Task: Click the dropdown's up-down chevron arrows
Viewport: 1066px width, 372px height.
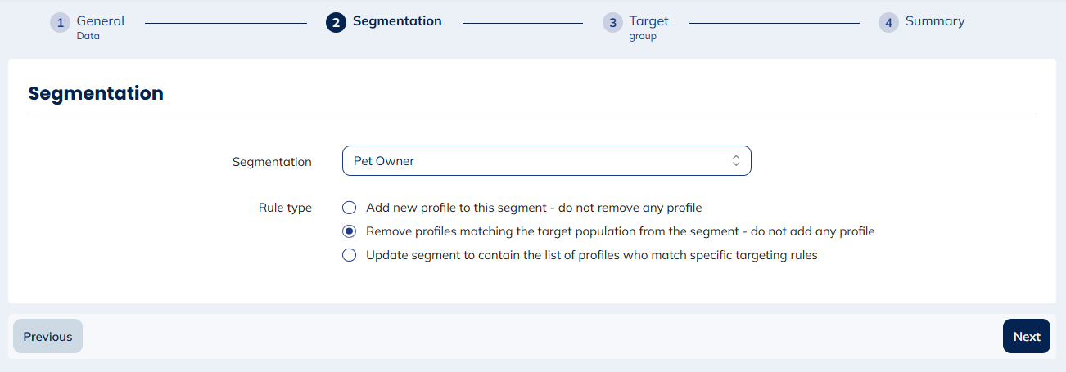Action: point(736,161)
